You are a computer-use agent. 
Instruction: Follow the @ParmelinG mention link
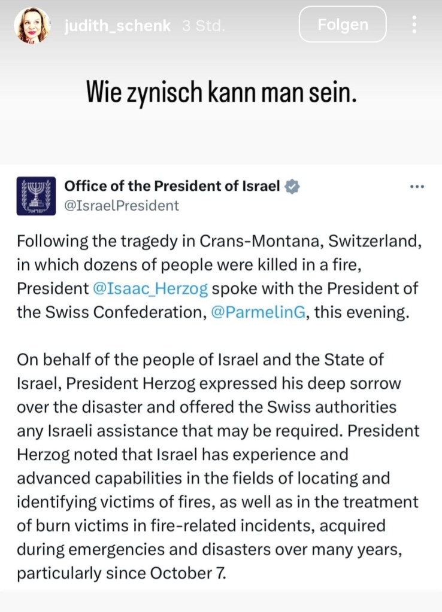coord(258,313)
